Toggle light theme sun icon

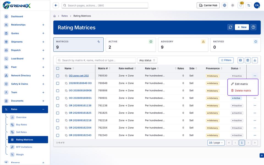(233, 5)
